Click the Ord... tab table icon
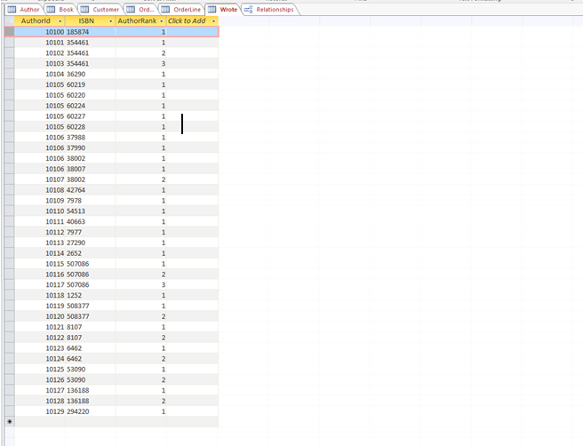The width and height of the screenshot is (583, 446). coord(131,10)
